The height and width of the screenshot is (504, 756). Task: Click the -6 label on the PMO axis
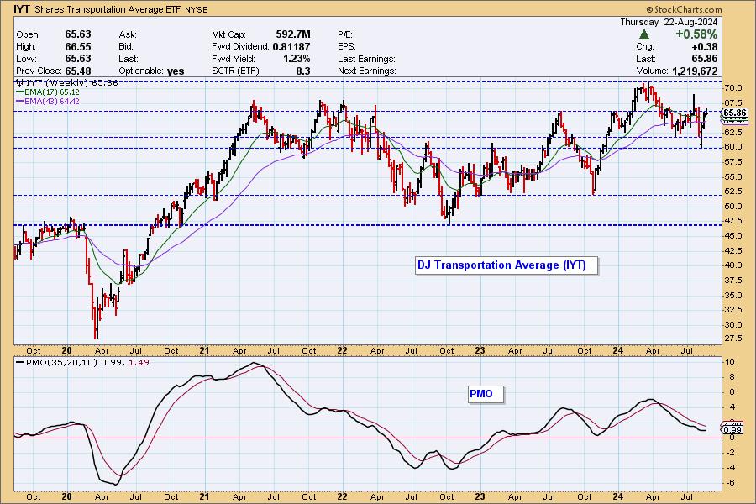coord(731,483)
